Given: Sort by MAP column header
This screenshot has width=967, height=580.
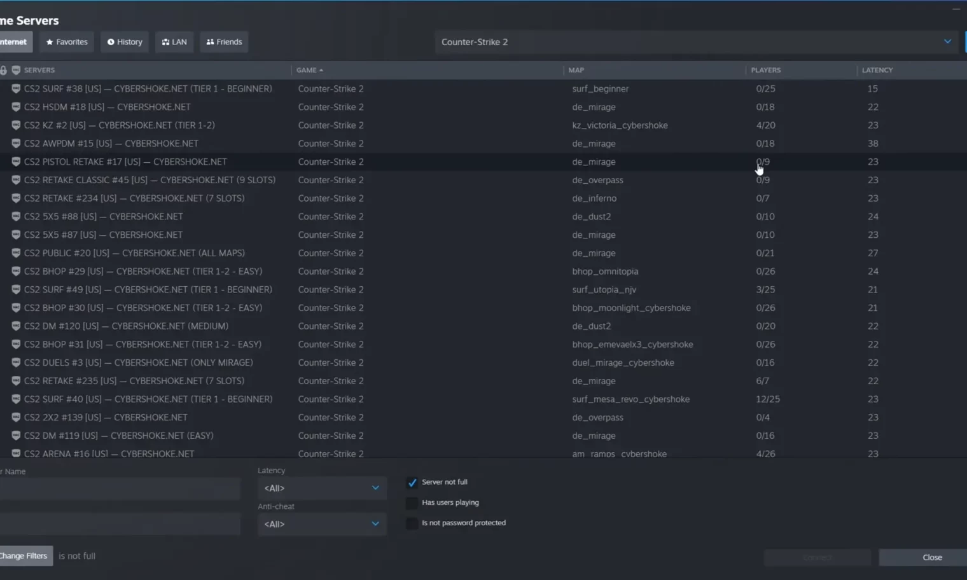Looking at the screenshot, I should 576,70.
